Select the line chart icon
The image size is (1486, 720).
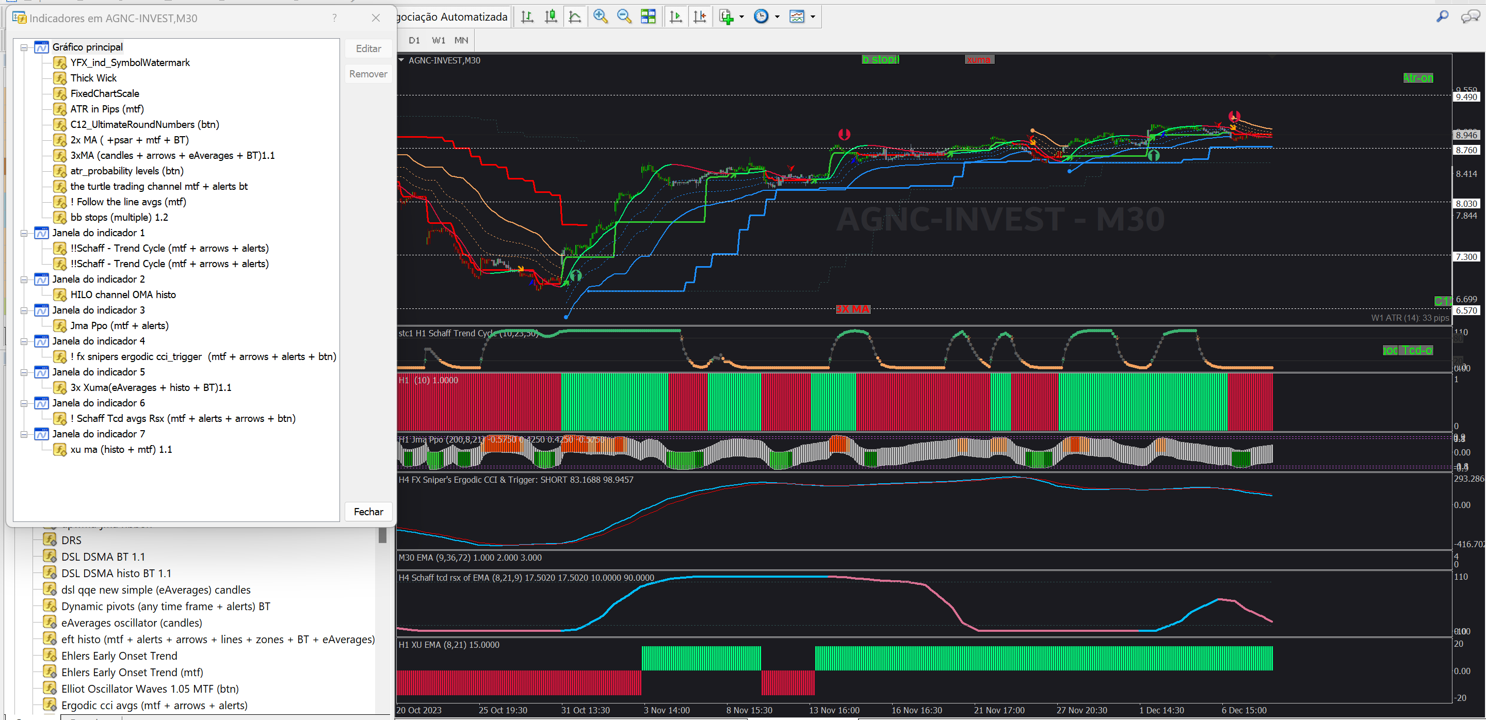pos(575,17)
